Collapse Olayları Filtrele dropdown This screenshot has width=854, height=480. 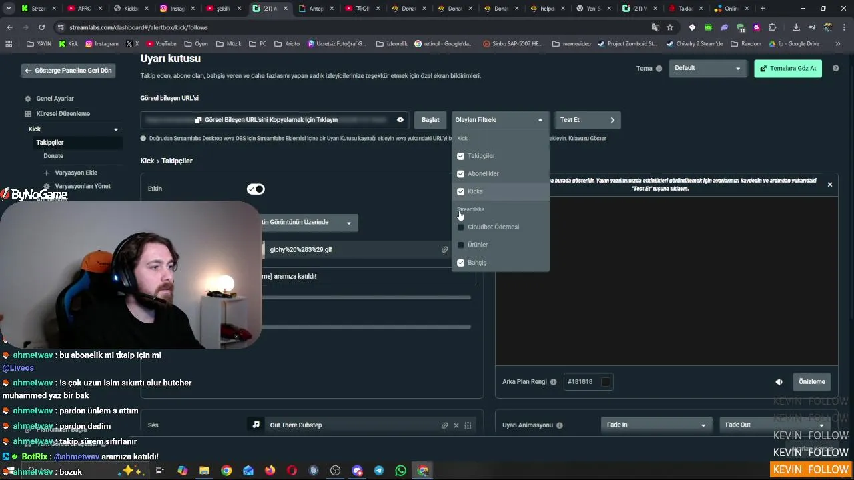tap(500, 120)
